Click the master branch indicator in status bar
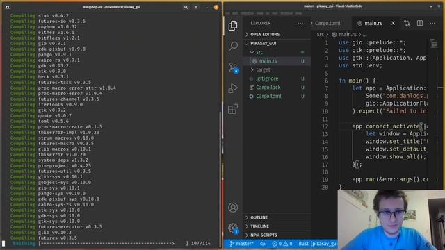The width and height of the screenshot is (445, 250). pyautogui.click(x=241, y=244)
